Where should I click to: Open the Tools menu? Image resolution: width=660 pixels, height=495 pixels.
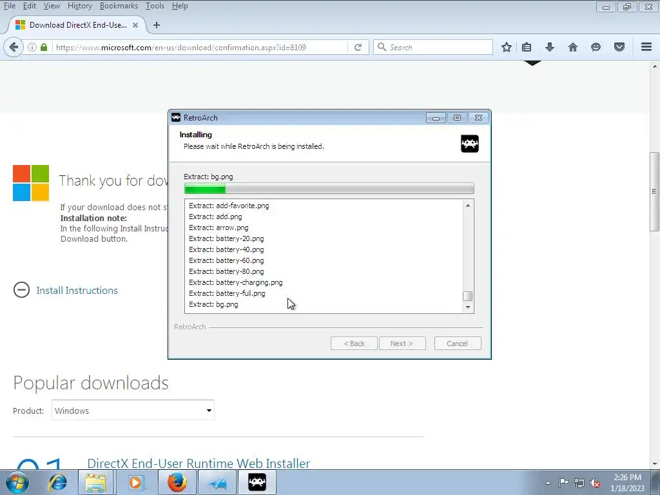click(155, 6)
